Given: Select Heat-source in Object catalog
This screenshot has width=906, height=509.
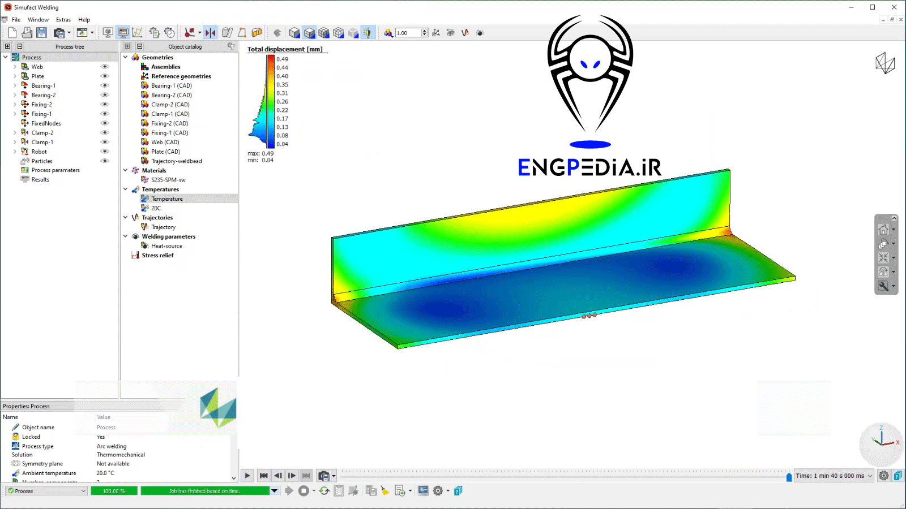Looking at the screenshot, I should 166,246.
